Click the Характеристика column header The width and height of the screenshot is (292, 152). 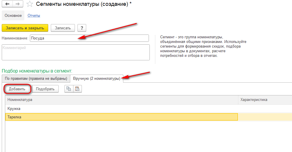tap(265, 100)
